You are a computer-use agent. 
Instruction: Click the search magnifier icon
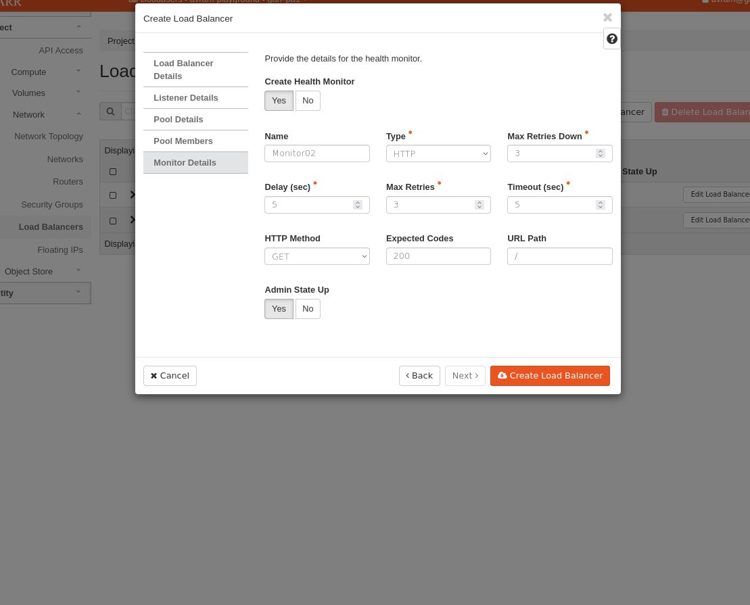click(x=110, y=112)
